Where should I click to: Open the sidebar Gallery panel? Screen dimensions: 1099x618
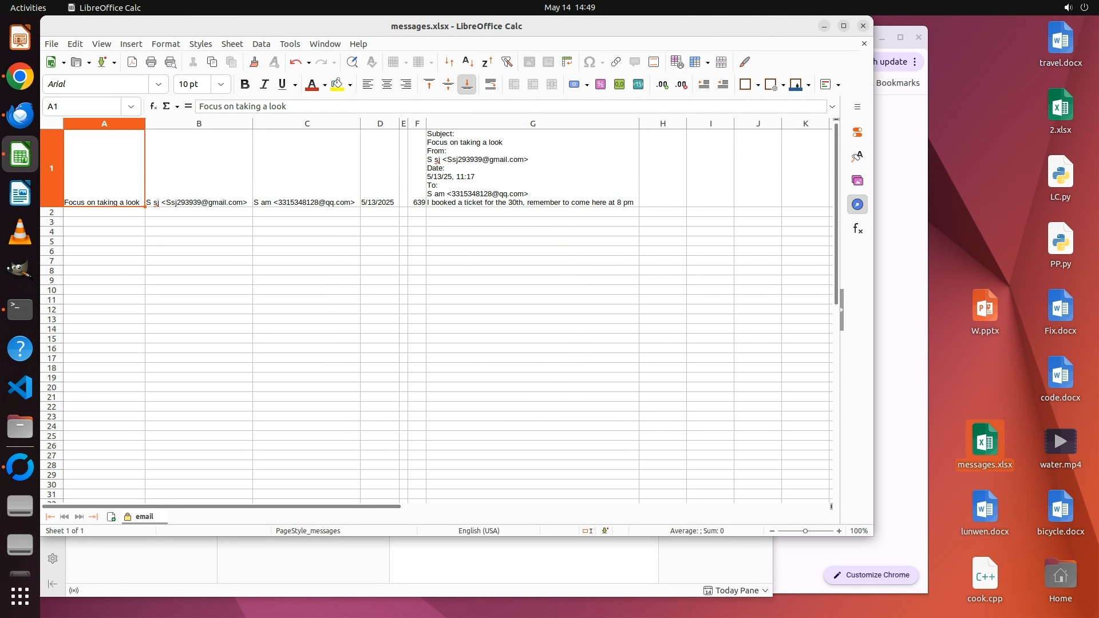[x=857, y=180]
